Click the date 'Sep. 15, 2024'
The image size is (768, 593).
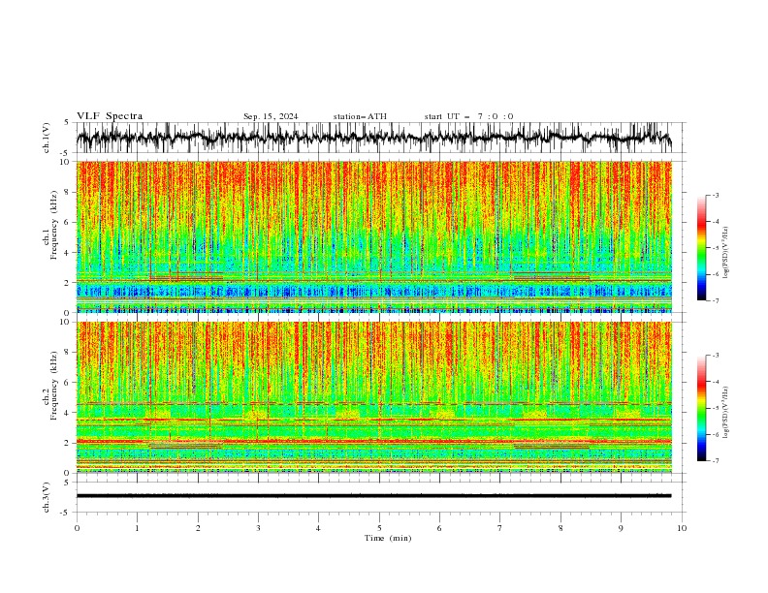[x=271, y=116]
